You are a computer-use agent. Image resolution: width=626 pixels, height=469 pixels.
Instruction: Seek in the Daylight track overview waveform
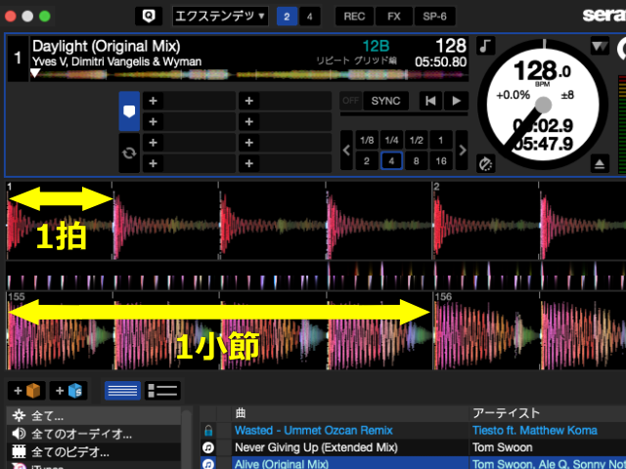[x=250, y=74]
